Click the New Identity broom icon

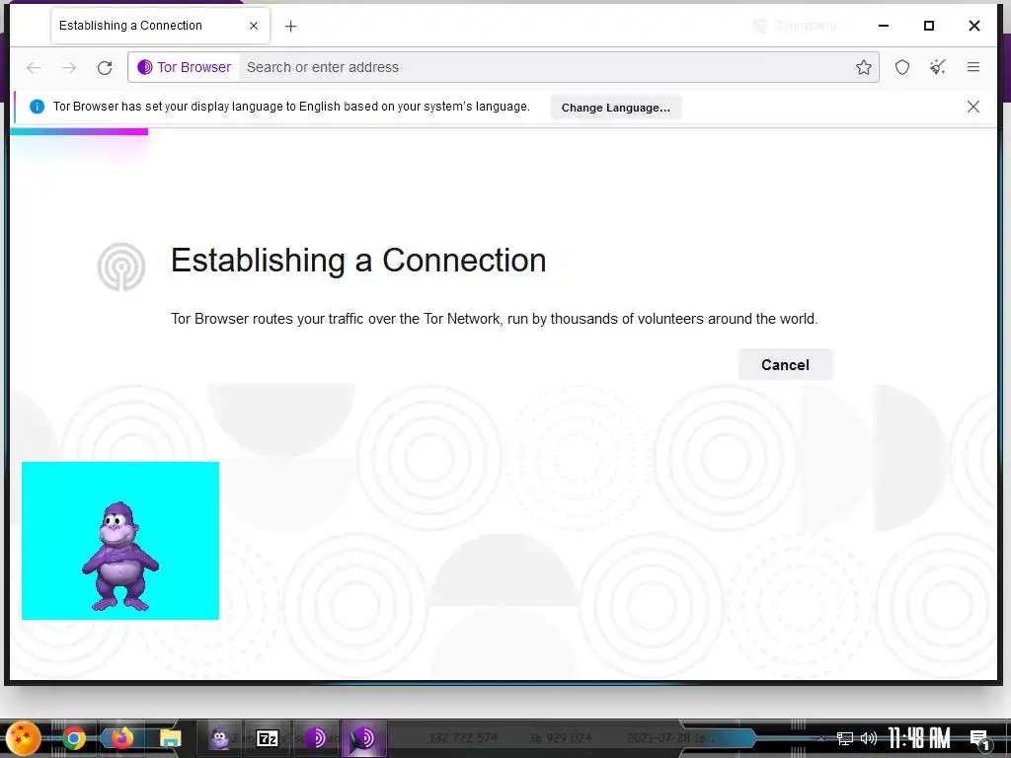(x=938, y=67)
